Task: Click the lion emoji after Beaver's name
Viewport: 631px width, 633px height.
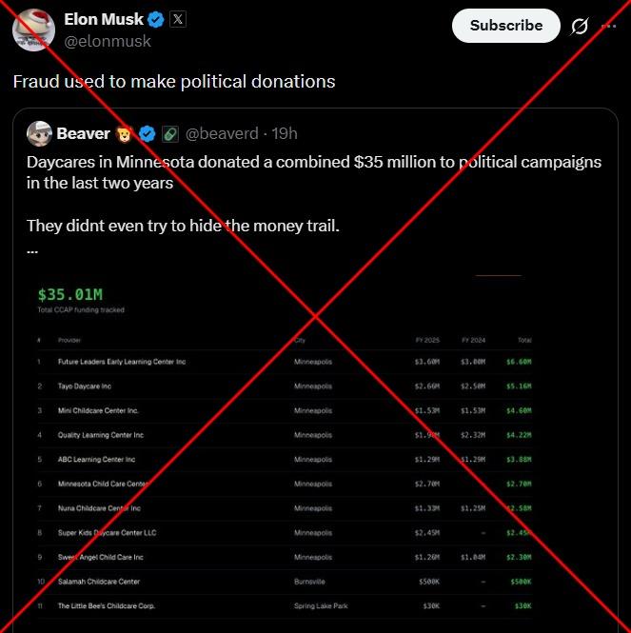Action: 126,133
